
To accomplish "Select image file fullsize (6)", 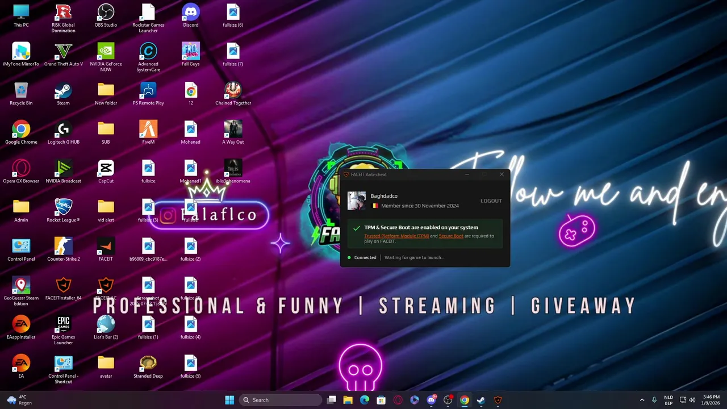I will [x=233, y=16].
